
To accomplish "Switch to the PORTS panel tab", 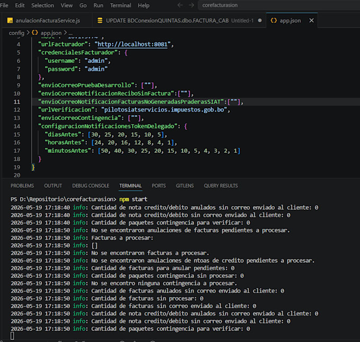I will click(x=159, y=186).
